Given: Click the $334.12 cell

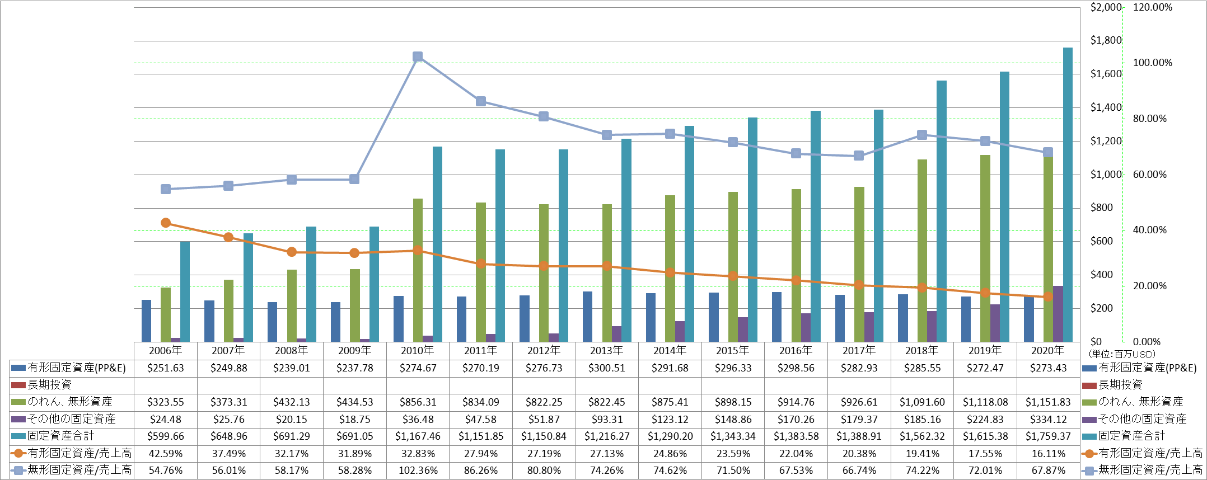Looking at the screenshot, I should (x=1048, y=419).
